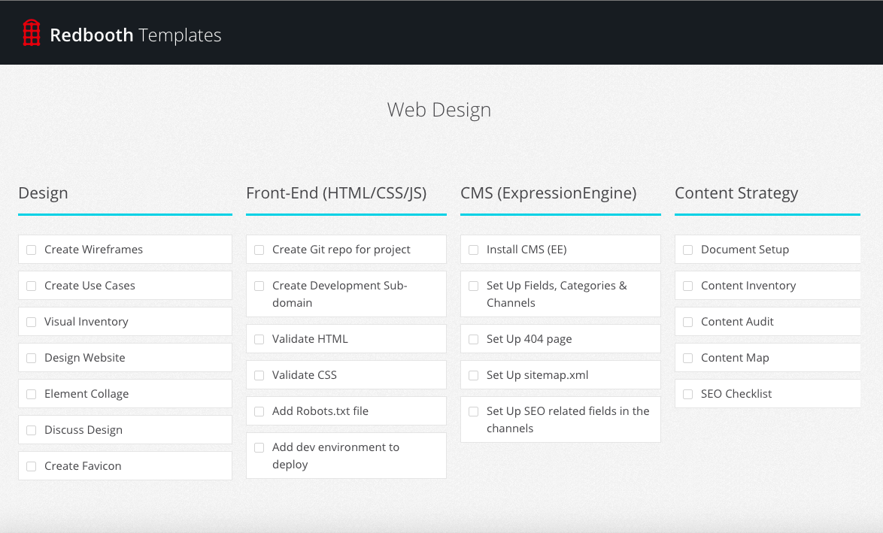Tick Add dev environment to deploy checkbox
The image size is (883, 533).
[259, 447]
